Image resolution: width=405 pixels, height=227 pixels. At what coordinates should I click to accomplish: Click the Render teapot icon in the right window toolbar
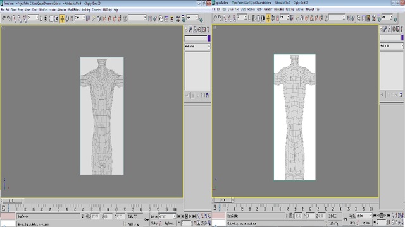395,19
